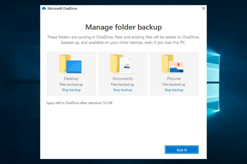Select the Documents backup card
This screenshot has height=164, width=247.
pyautogui.click(x=122, y=73)
